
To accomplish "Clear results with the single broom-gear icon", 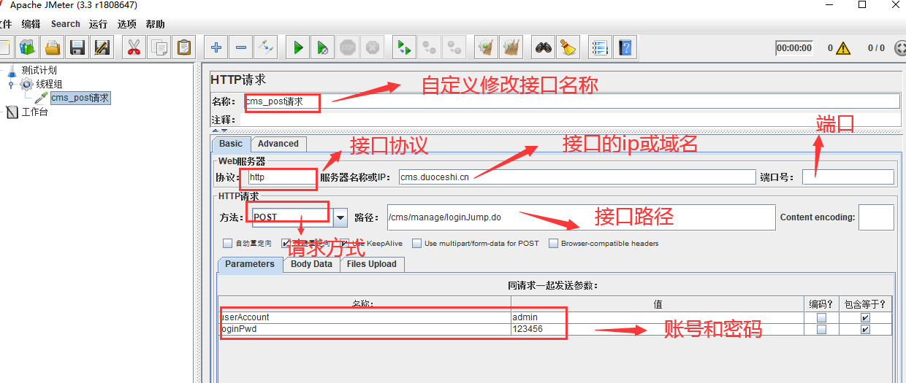I will point(486,48).
